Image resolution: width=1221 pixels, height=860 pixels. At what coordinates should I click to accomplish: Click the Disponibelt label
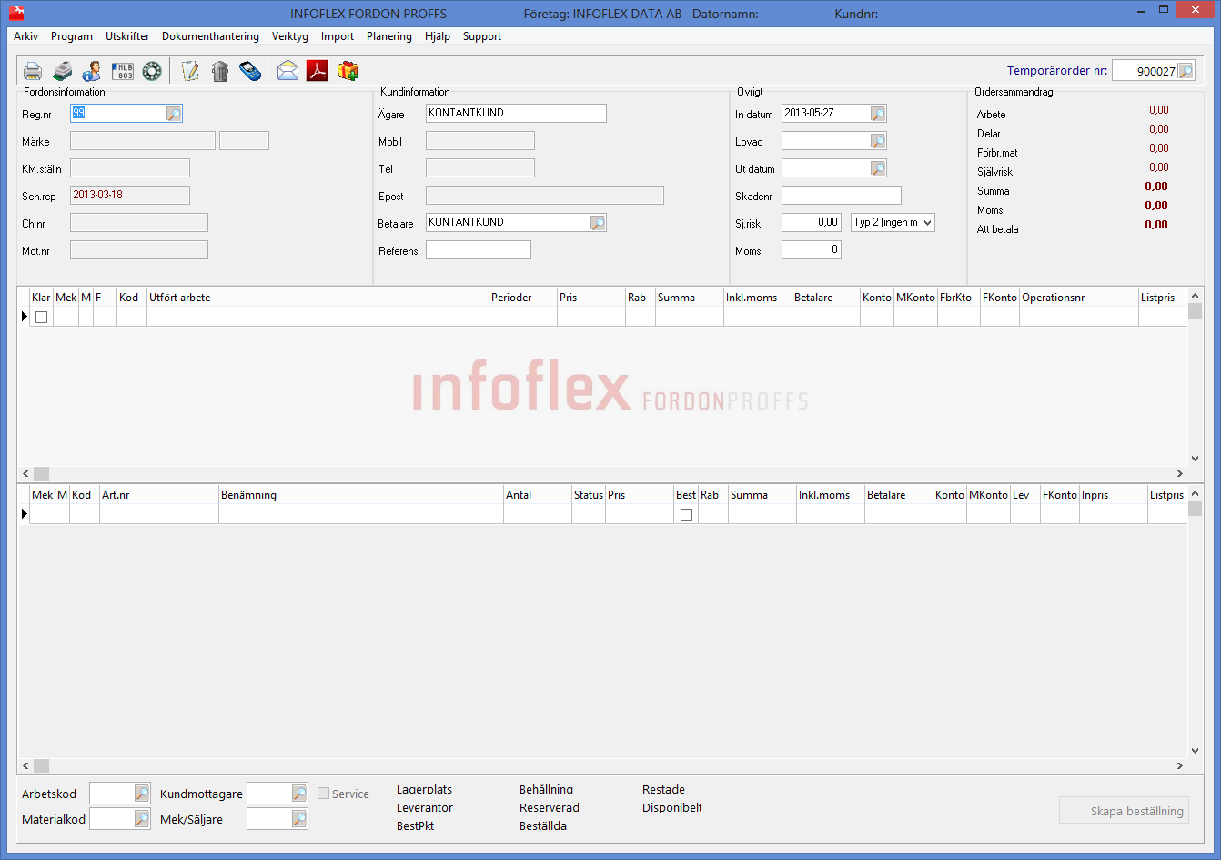pos(672,808)
